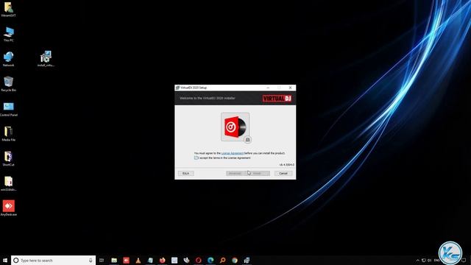
Task: Click the greyed Advanced button
Action: click(235, 174)
